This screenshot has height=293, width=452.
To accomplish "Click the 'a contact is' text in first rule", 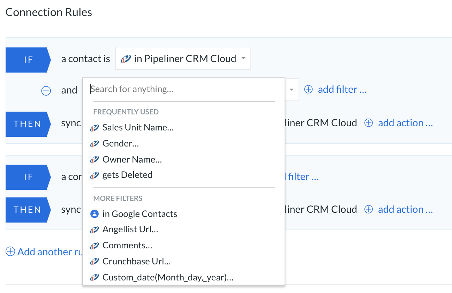I will click(86, 59).
